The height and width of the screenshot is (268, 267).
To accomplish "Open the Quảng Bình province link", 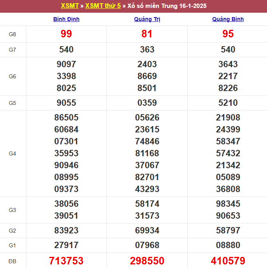I will click(x=228, y=19).
